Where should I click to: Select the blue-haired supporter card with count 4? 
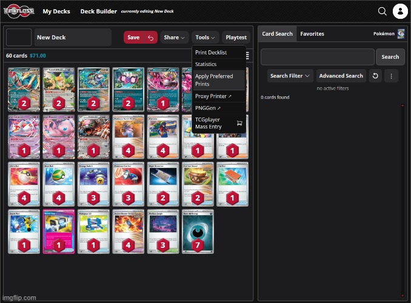pos(163,137)
